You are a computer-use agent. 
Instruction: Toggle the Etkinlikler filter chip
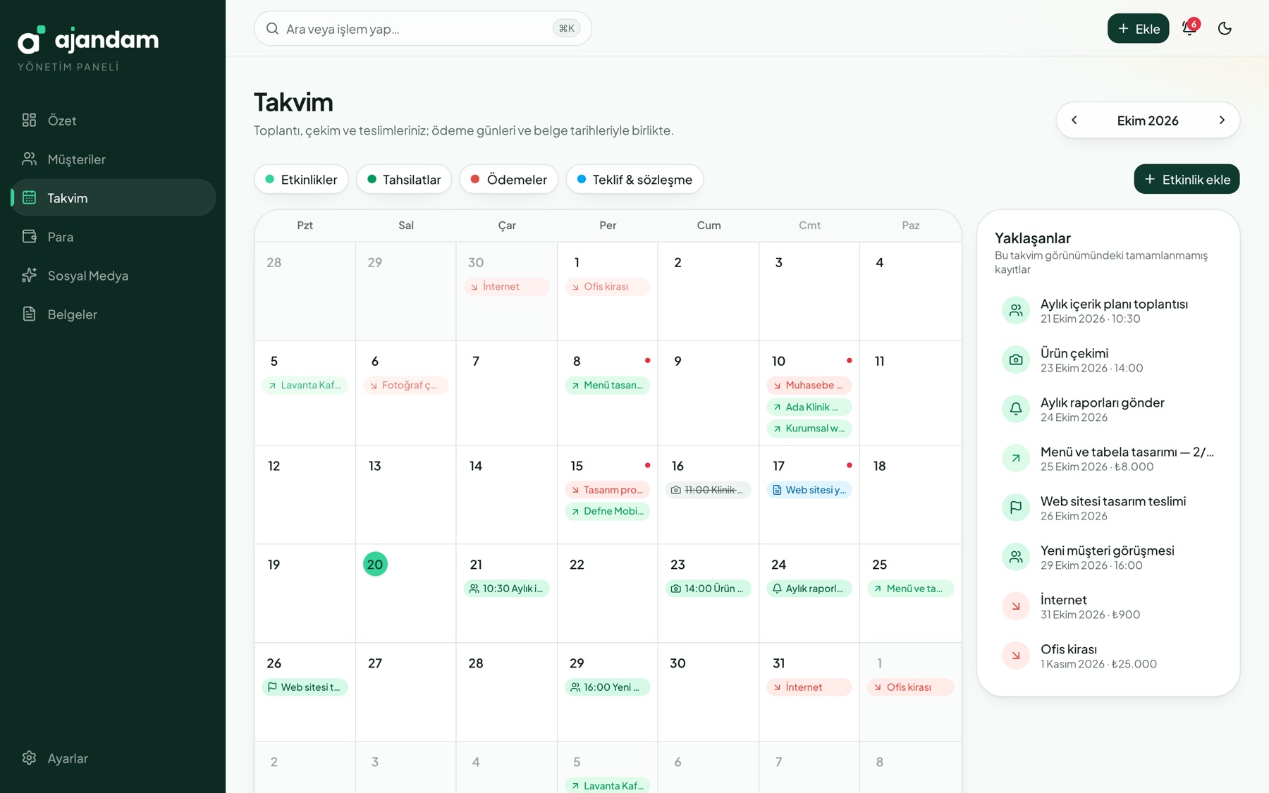point(301,179)
